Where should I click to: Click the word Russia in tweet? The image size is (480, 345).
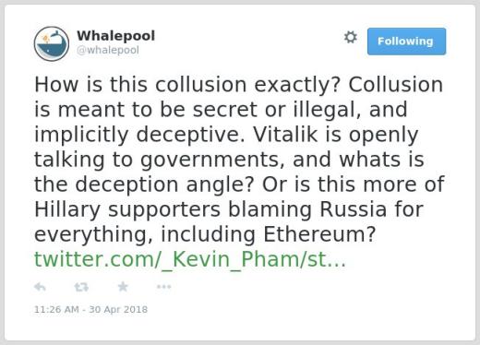click(x=354, y=209)
